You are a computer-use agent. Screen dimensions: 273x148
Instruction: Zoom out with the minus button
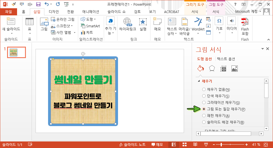(214, 145)
